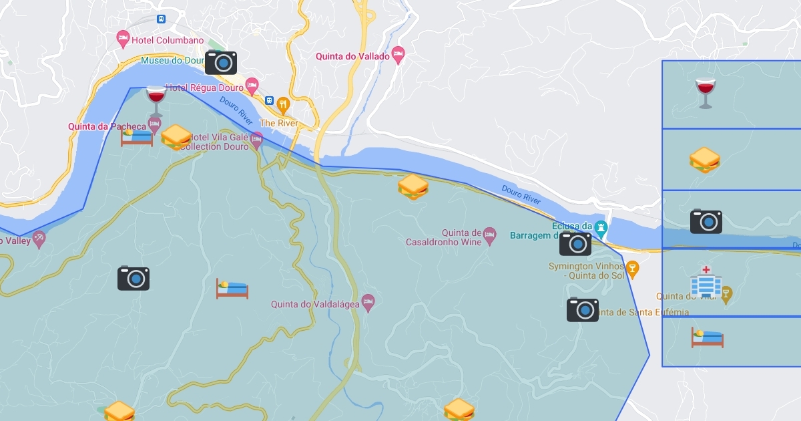801x421 pixels.
Task: Click the camera icon near Quinta de Santa Eufémia
Action: point(583,309)
